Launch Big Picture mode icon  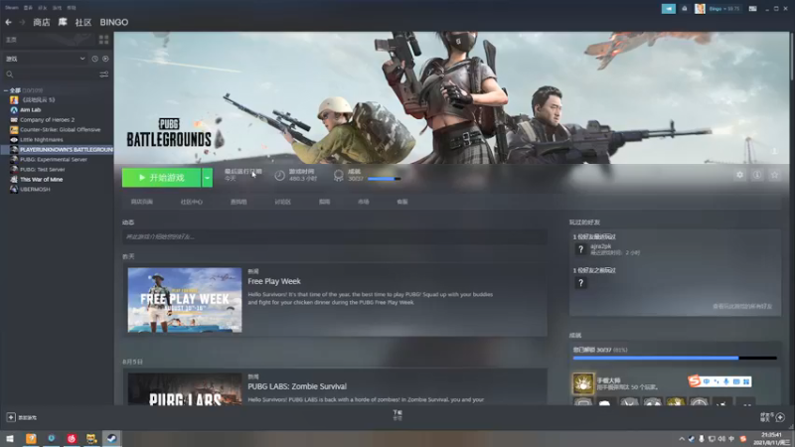(x=753, y=9)
